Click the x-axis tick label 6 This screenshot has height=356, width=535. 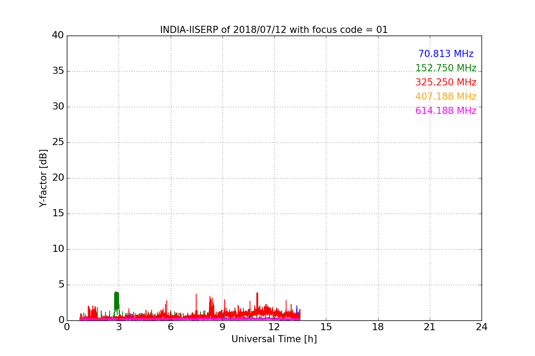(x=171, y=327)
